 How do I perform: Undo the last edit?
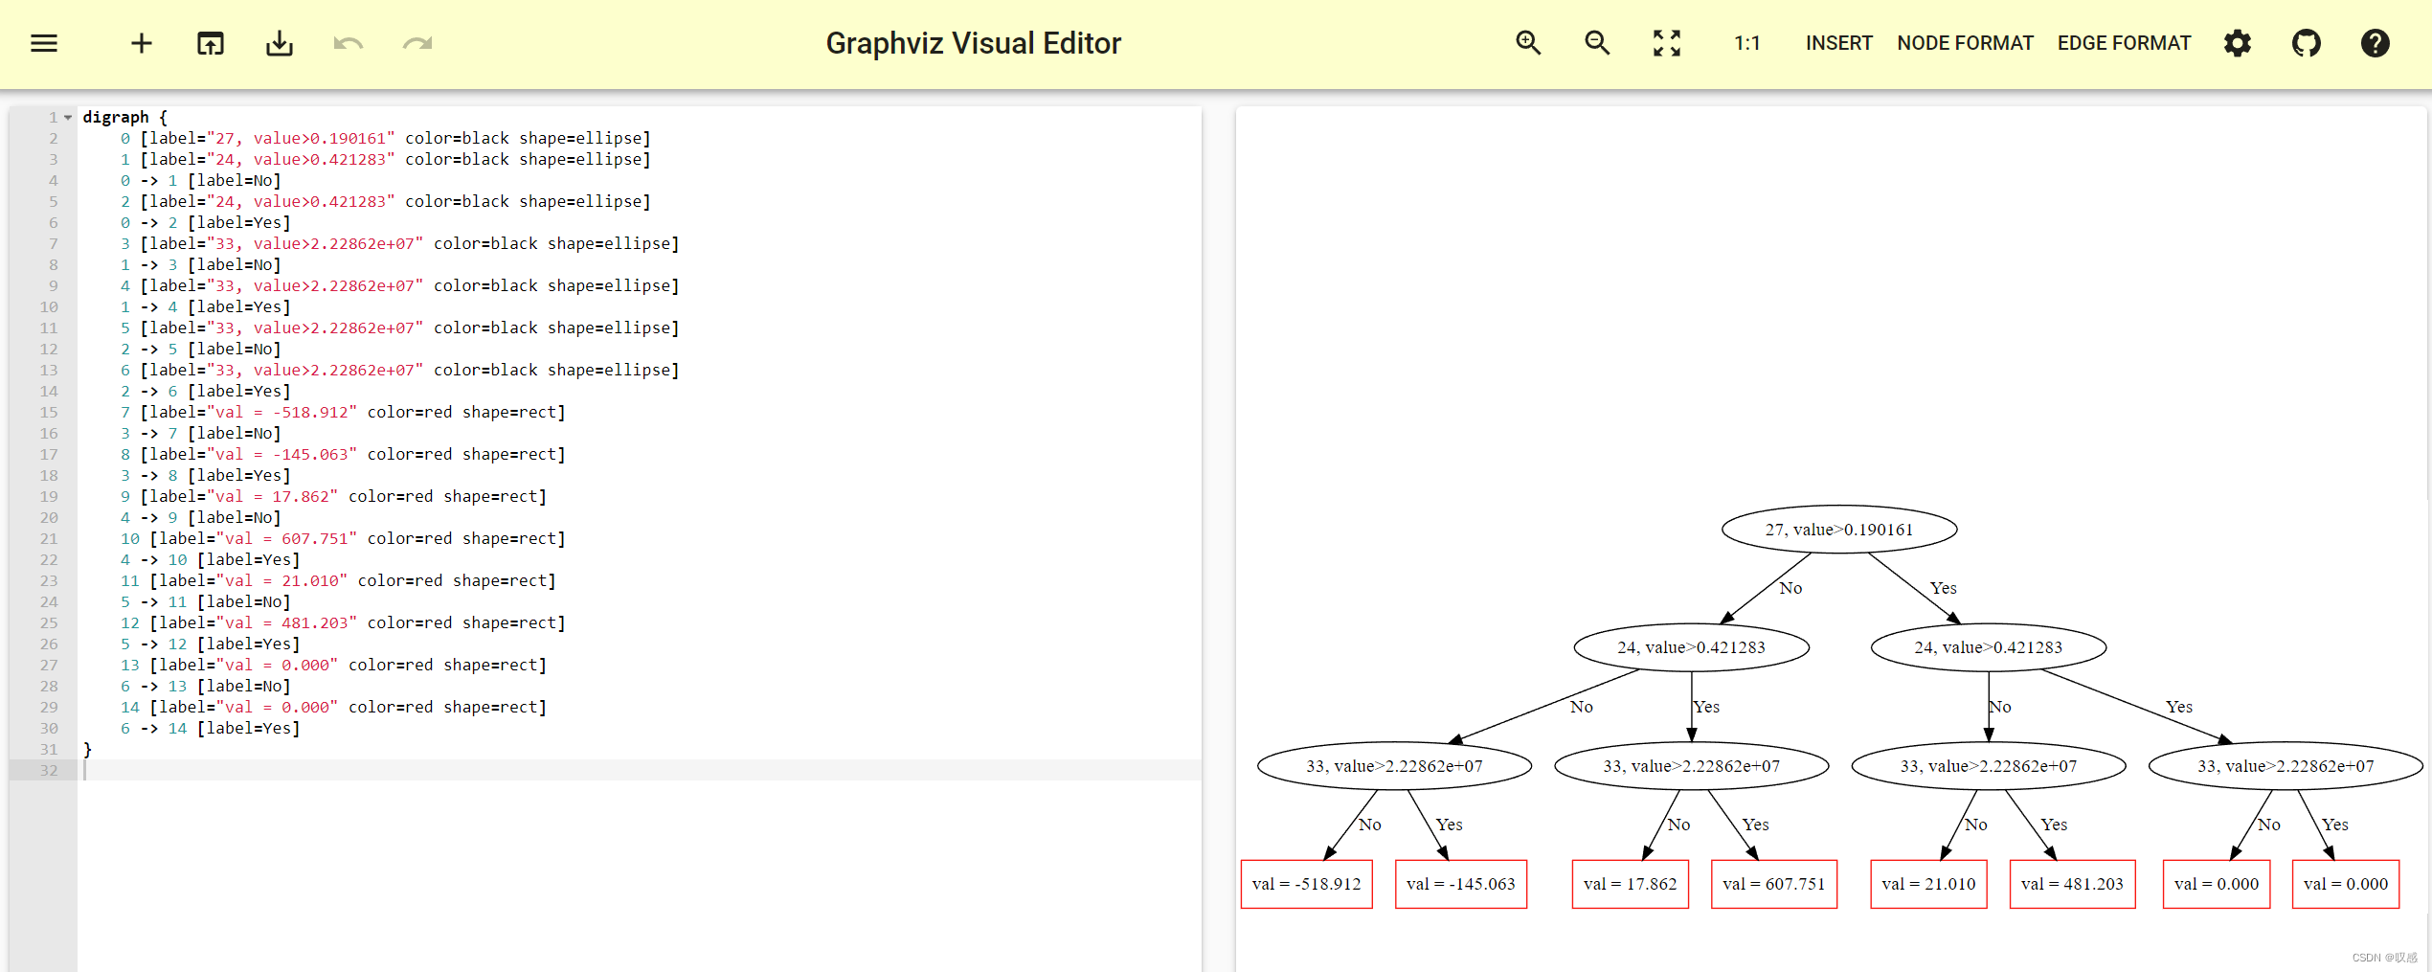tap(349, 43)
